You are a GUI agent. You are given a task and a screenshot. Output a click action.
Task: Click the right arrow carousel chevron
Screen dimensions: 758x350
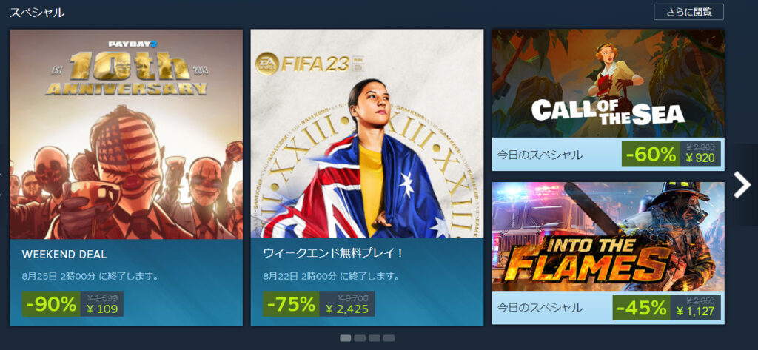click(x=742, y=185)
